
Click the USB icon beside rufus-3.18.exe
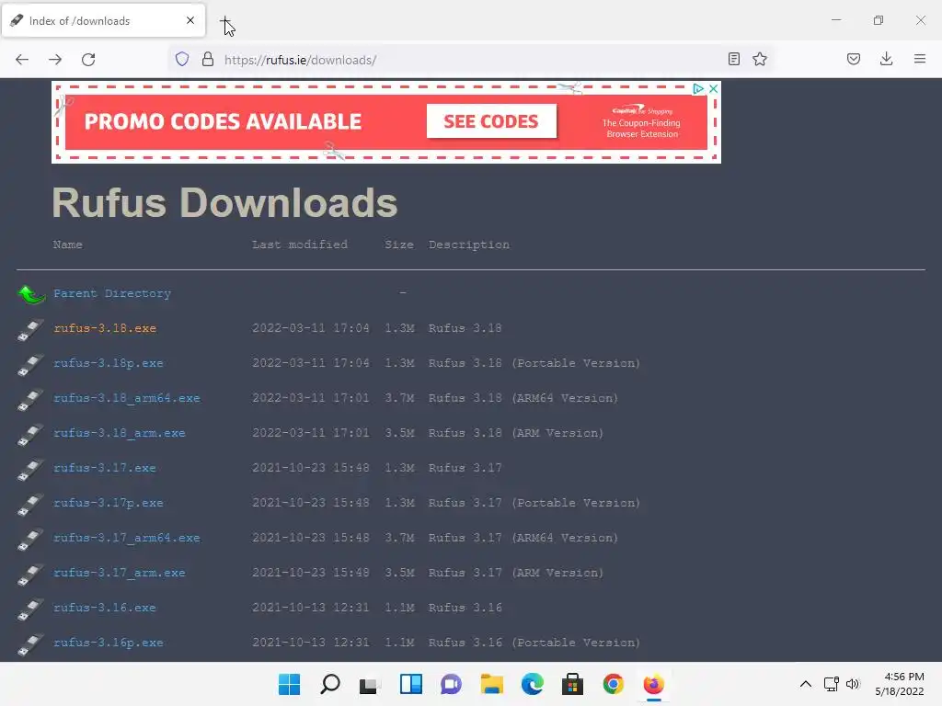(30, 330)
